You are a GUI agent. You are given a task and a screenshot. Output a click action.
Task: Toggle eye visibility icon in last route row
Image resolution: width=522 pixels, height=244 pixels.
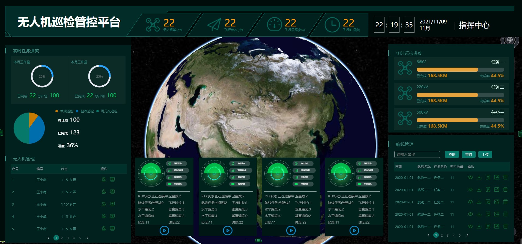pos(470,226)
